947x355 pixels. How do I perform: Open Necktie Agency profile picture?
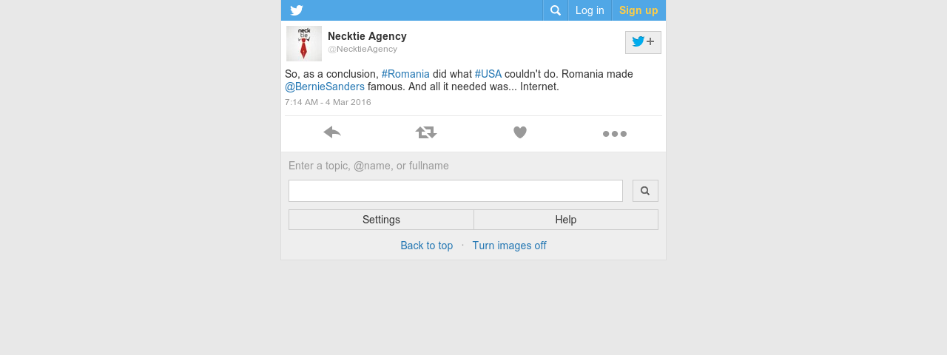(x=304, y=44)
